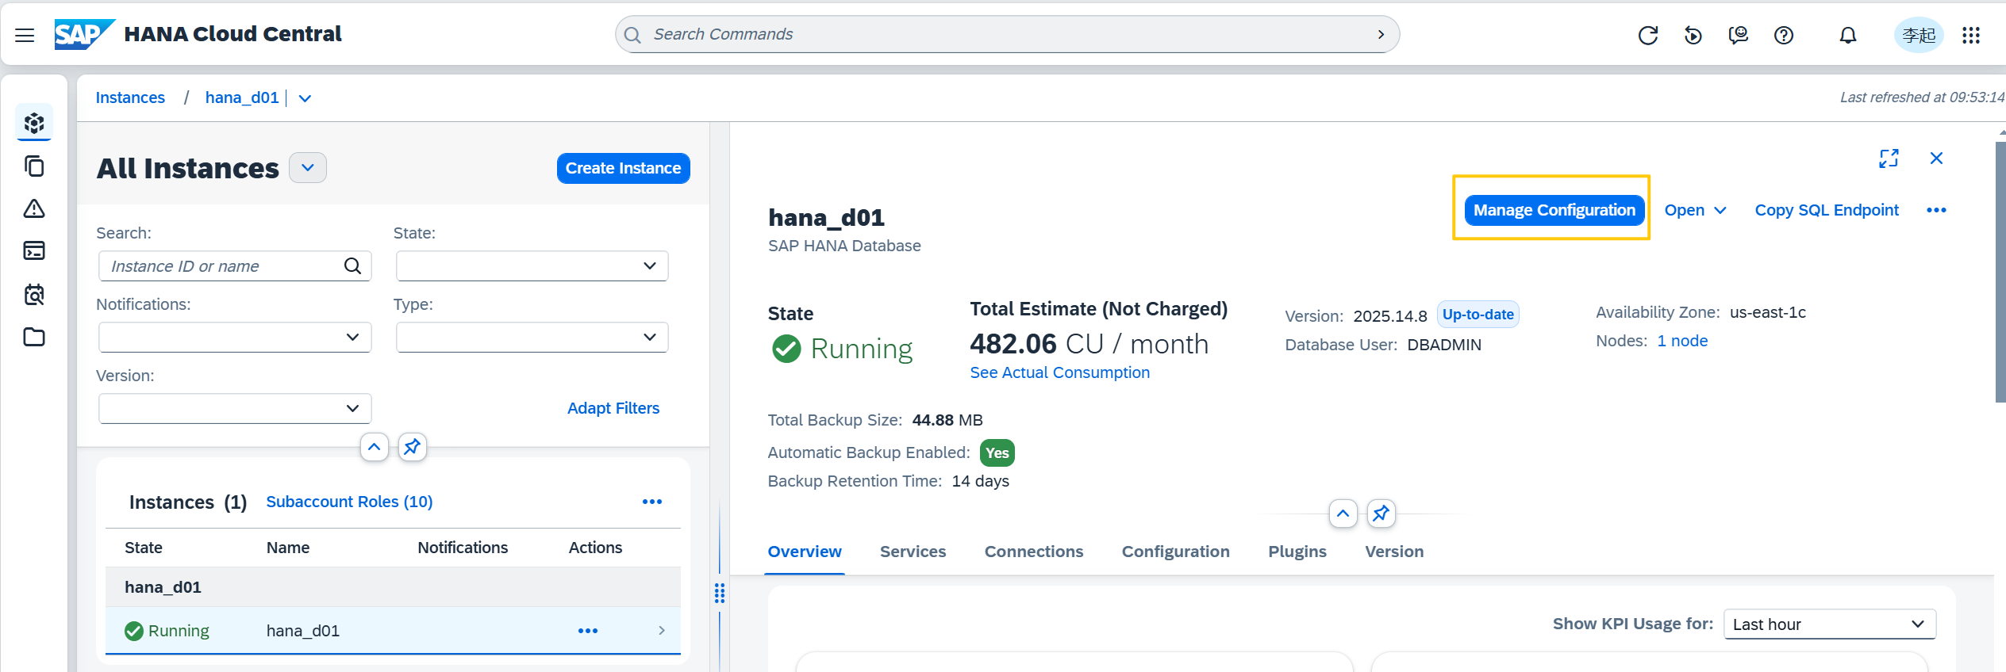Switch to the Overview tab

805,552
